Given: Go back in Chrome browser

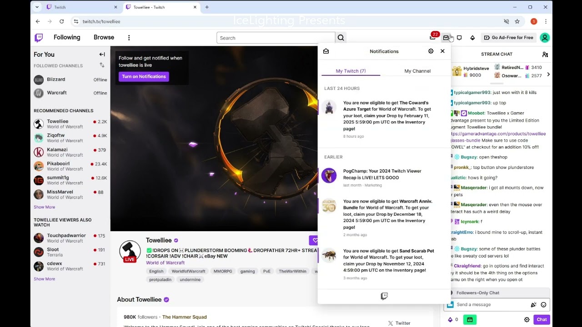Looking at the screenshot, I should coord(38,21).
